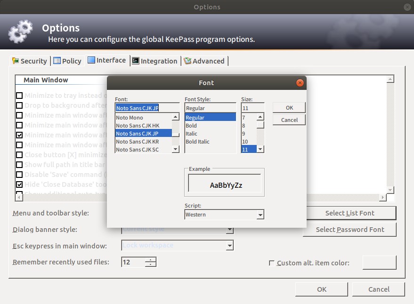This screenshot has width=414, height=304.
Task: Select font size 8
Action: pos(249,126)
